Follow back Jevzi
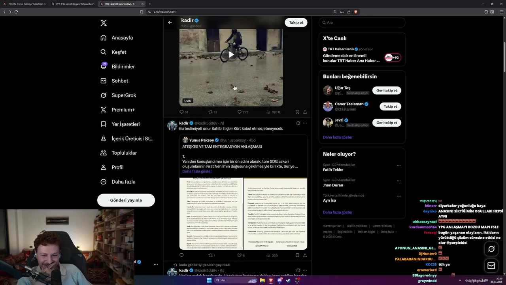This screenshot has width=506, height=285. click(x=387, y=123)
